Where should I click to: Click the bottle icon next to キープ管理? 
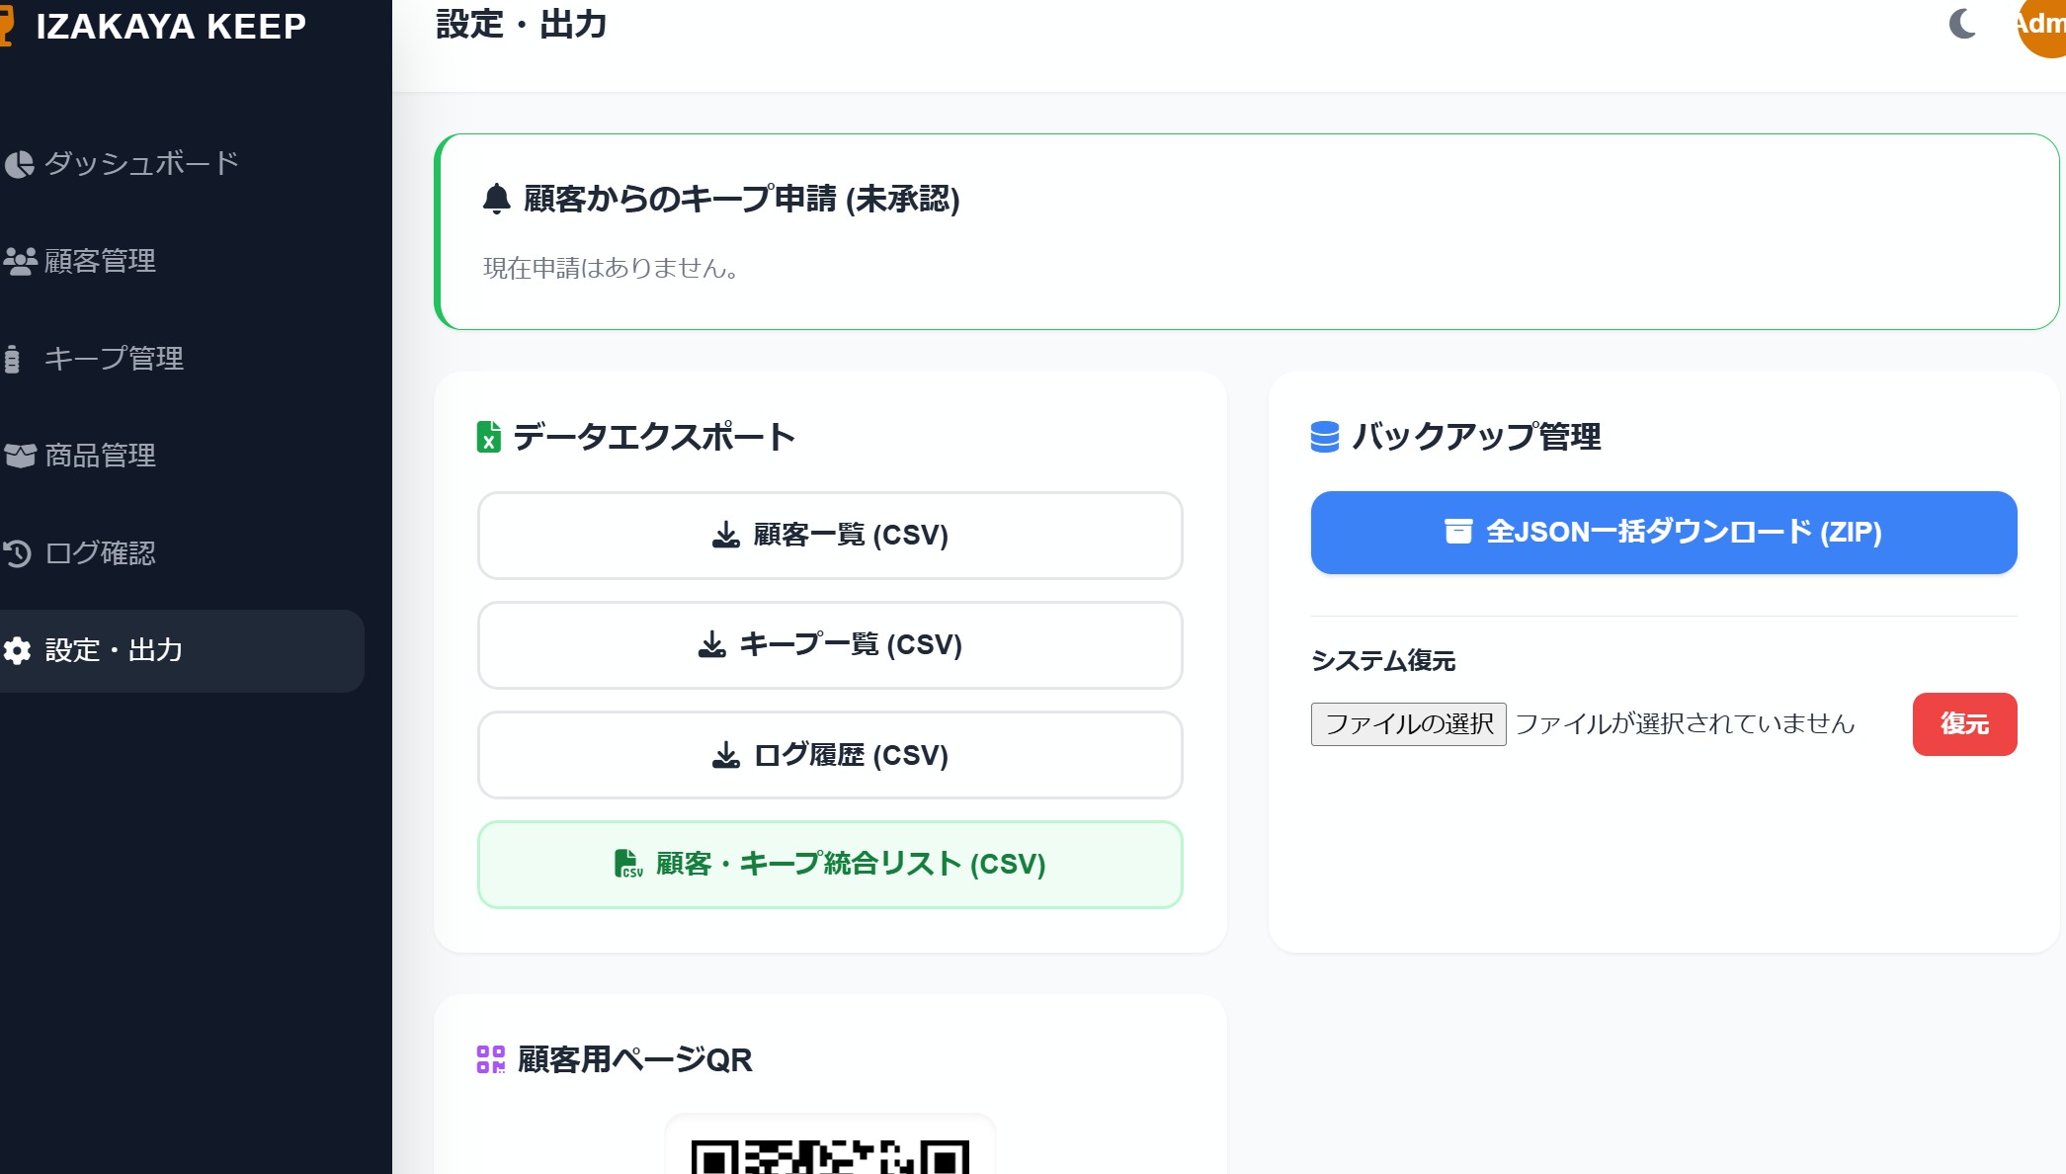click(12, 359)
